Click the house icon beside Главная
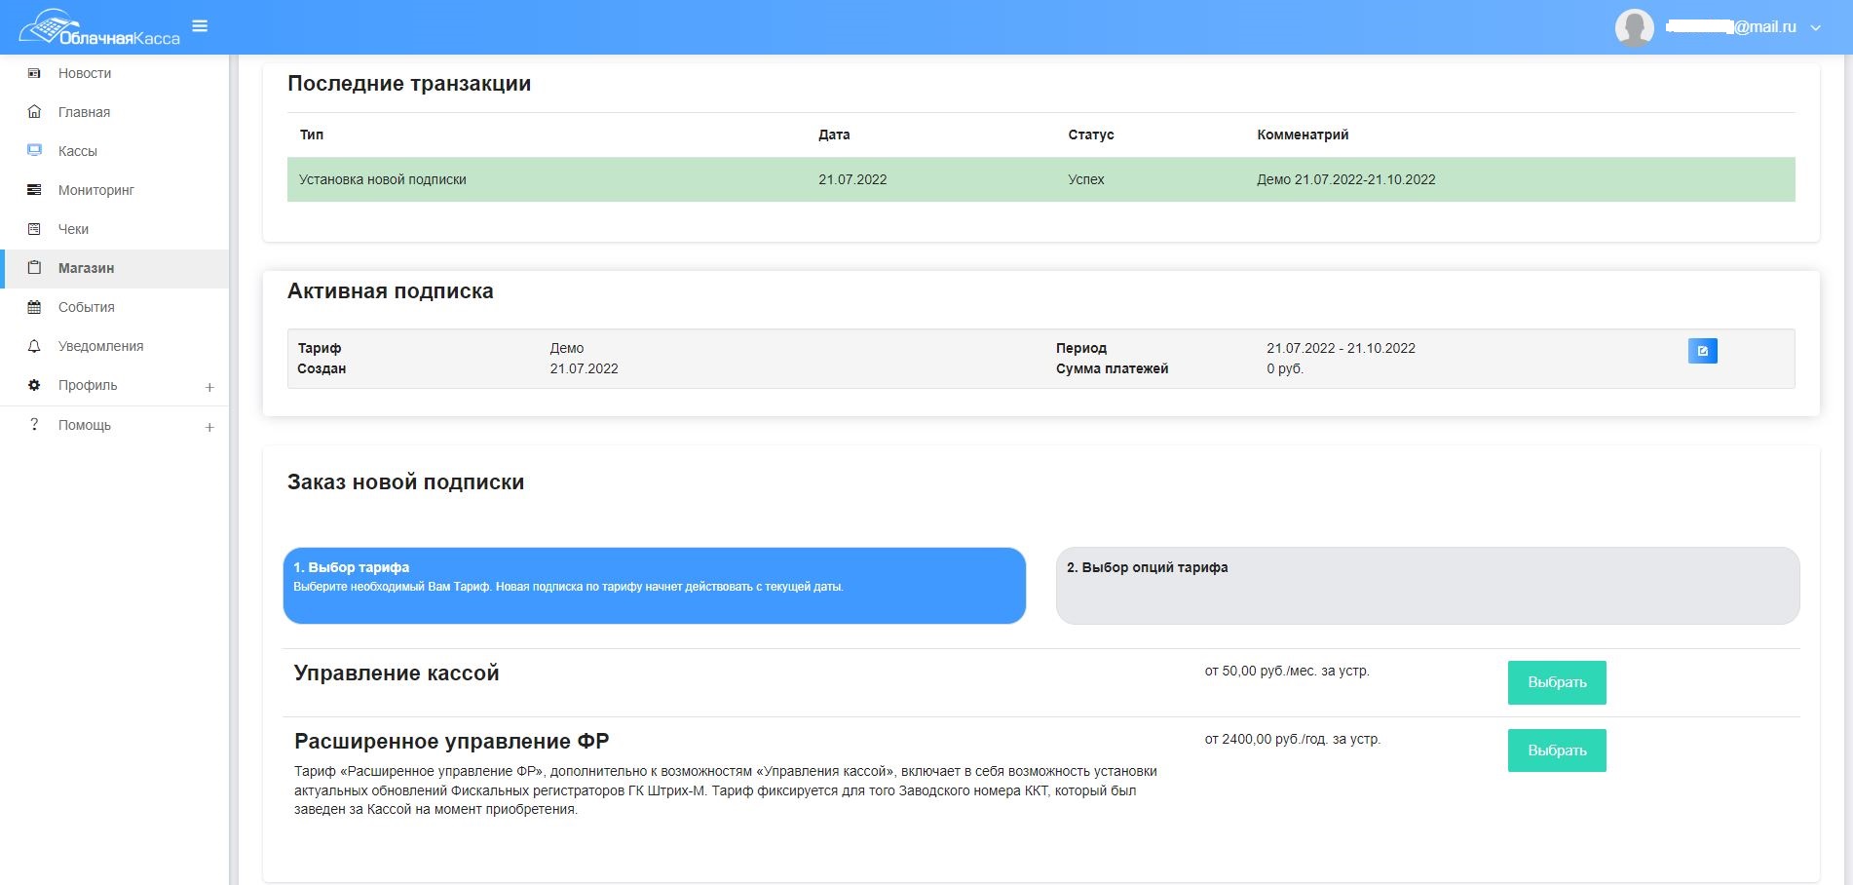 [x=34, y=112]
